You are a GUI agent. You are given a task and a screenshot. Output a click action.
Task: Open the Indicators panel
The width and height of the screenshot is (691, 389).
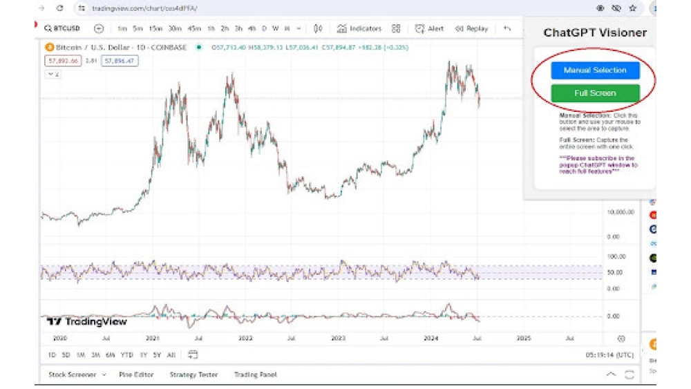359,28
